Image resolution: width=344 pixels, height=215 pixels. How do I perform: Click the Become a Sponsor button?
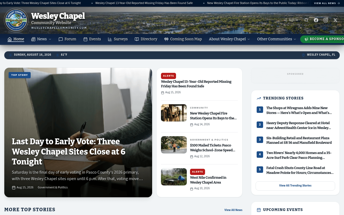click(x=322, y=39)
